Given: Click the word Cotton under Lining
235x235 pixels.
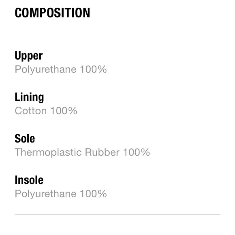Looking at the screenshot, I should 31,111.
